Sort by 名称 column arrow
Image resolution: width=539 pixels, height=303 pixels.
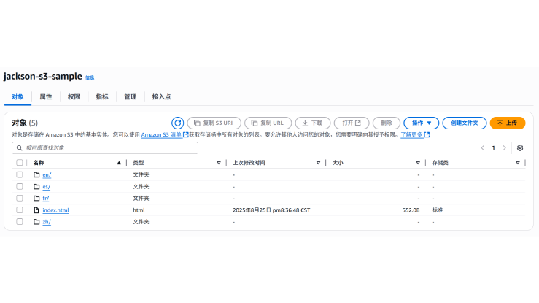pyautogui.click(x=119, y=163)
